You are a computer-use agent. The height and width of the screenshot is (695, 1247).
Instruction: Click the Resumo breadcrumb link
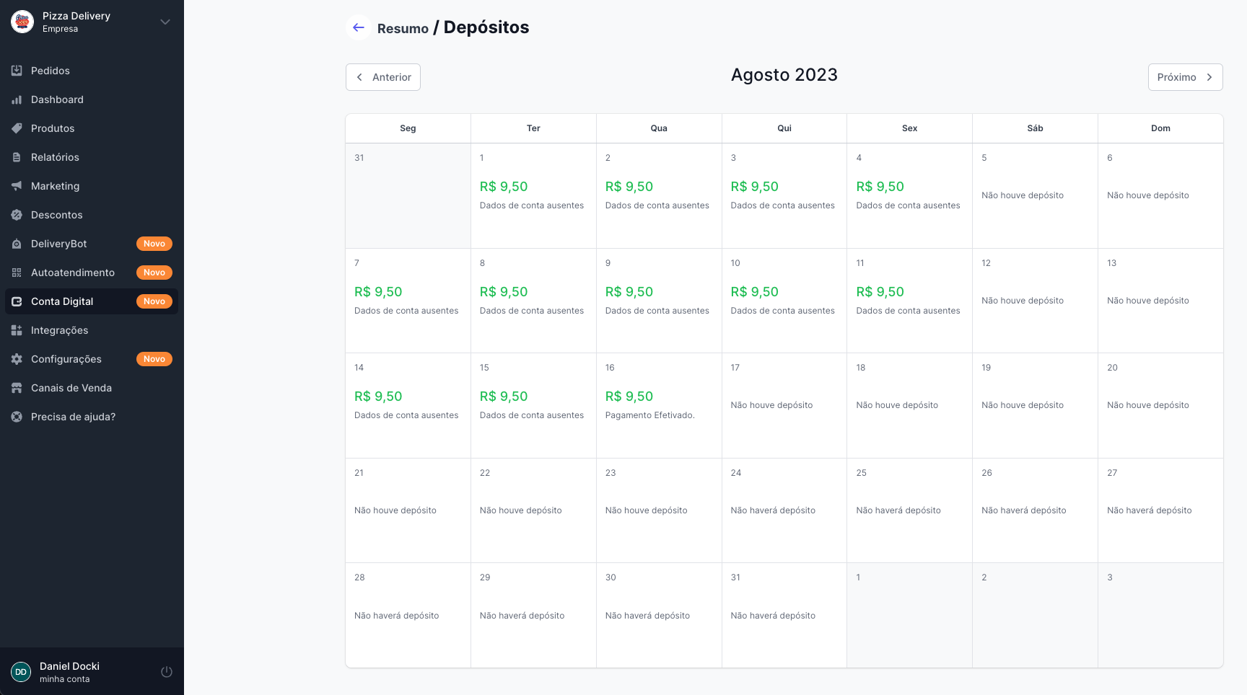pos(403,29)
